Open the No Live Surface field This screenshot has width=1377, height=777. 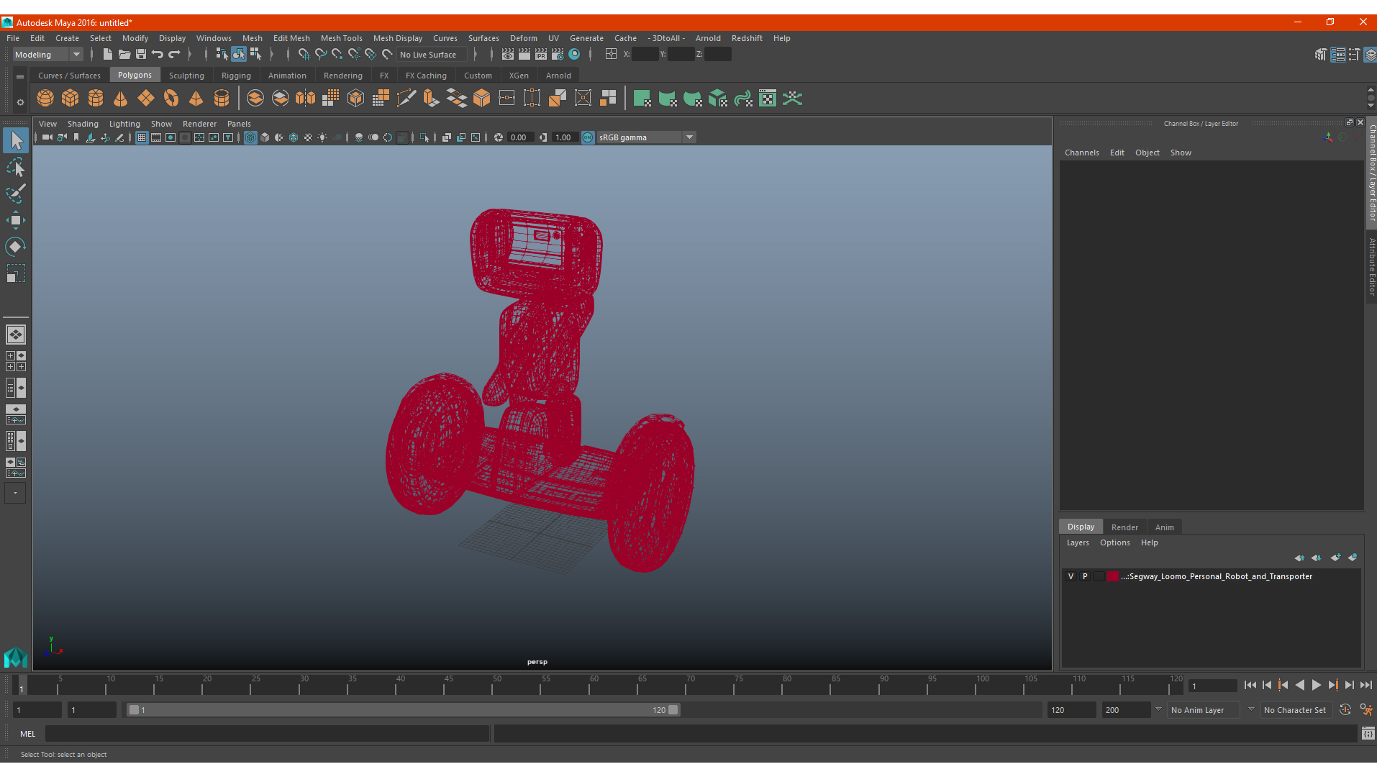(x=432, y=55)
